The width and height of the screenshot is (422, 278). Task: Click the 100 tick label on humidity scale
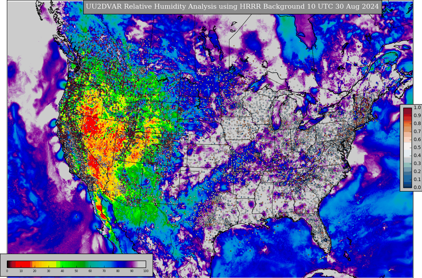[x=146, y=271]
